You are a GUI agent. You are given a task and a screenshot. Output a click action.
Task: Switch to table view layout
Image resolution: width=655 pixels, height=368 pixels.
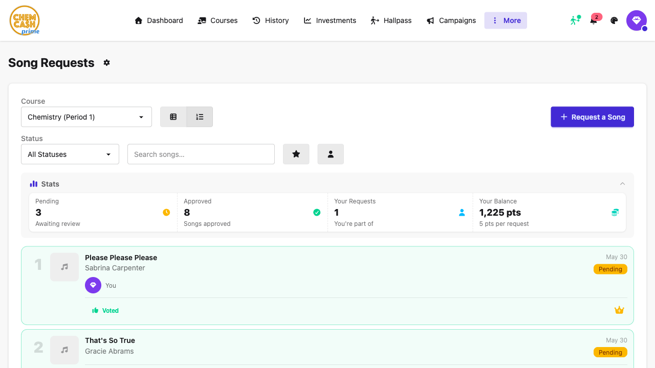(173, 117)
